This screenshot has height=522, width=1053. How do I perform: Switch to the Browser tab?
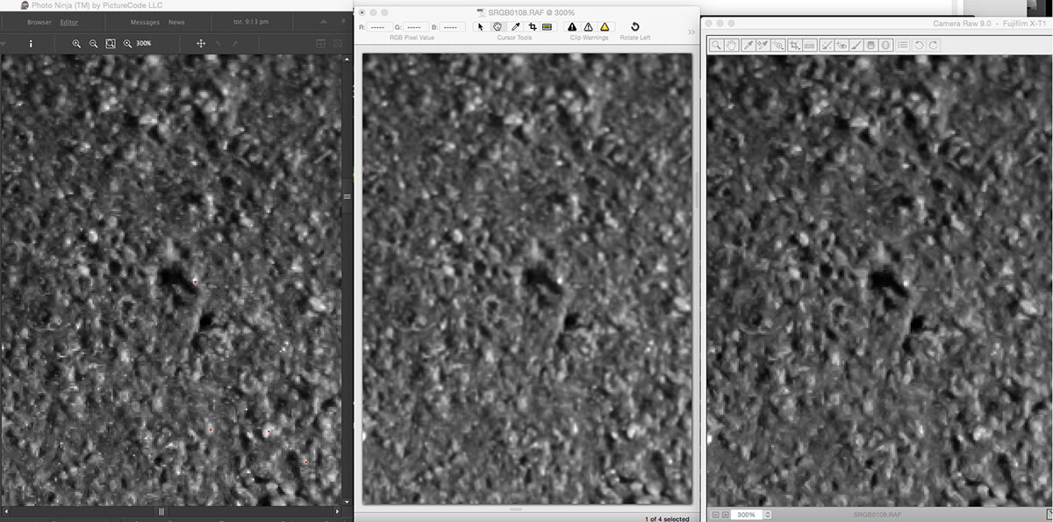(x=39, y=22)
